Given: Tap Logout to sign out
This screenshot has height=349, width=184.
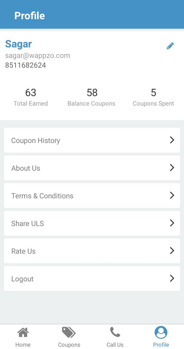Looking at the screenshot, I should pos(22,278).
